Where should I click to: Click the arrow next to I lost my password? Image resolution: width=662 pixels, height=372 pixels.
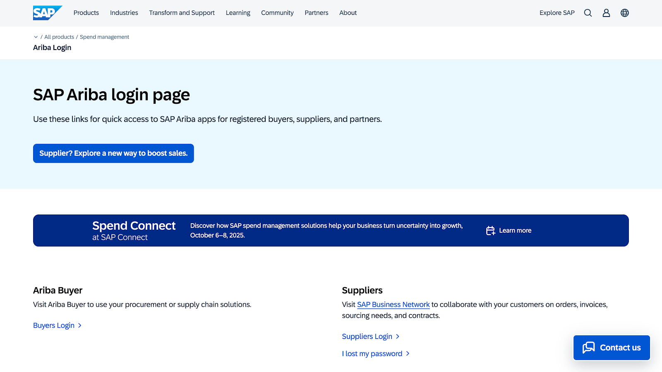coord(408,353)
